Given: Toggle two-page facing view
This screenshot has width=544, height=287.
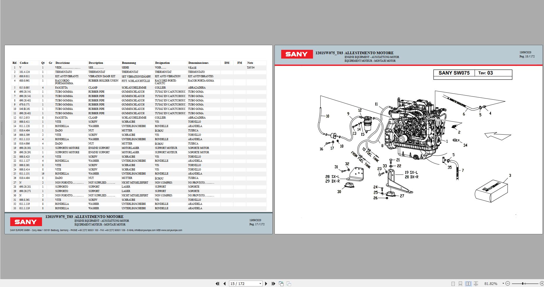Looking at the screenshot, I should [468, 284].
